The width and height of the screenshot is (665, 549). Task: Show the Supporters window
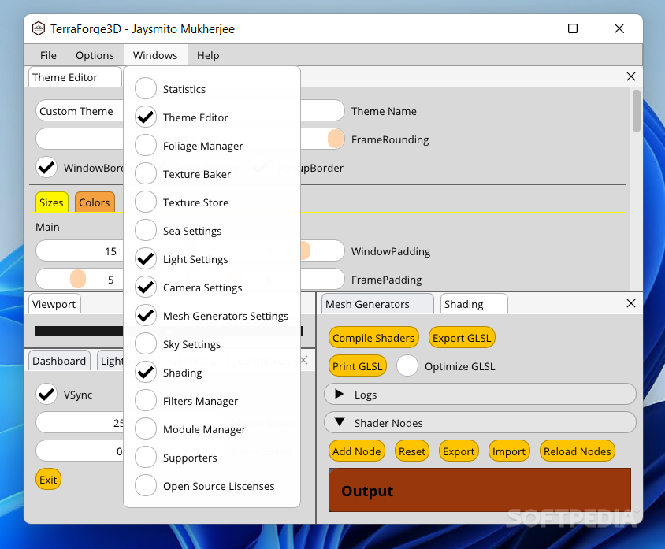pyautogui.click(x=146, y=458)
